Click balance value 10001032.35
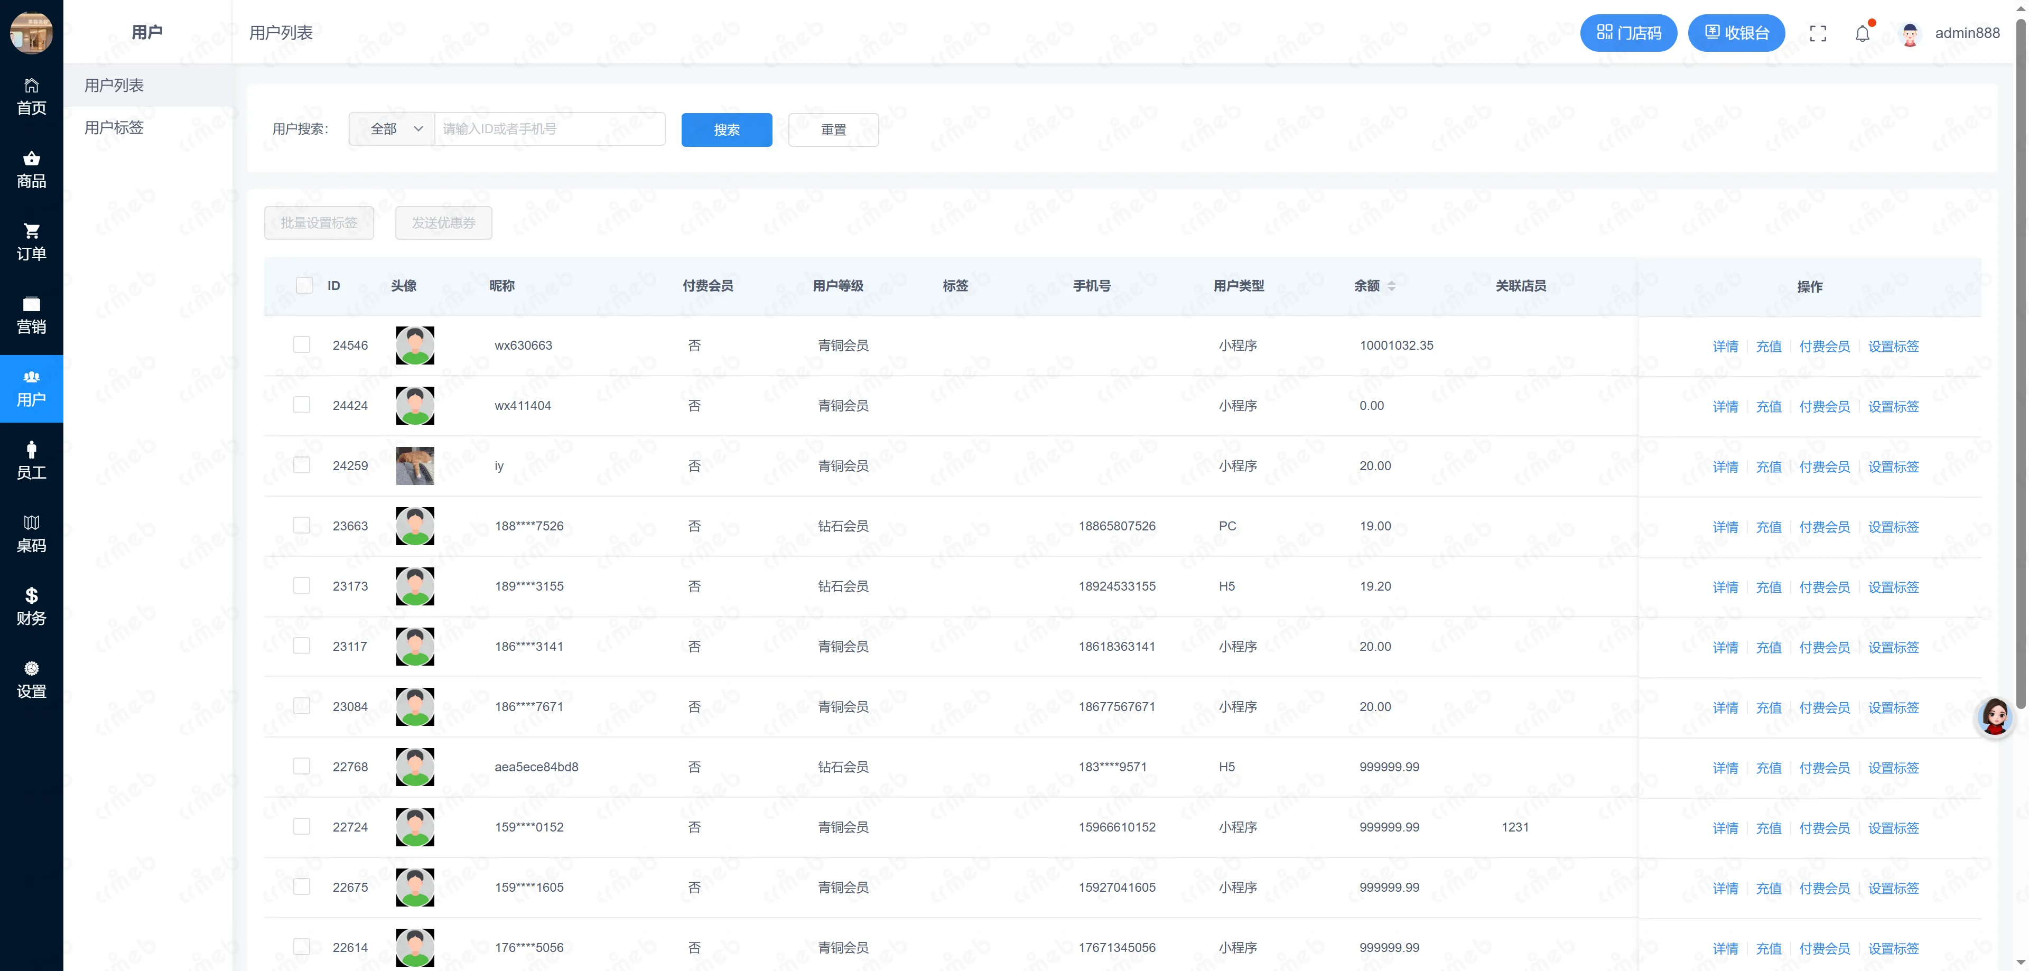Image resolution: width=2029 pixels, height=971 pixels. click(1397, 346)
